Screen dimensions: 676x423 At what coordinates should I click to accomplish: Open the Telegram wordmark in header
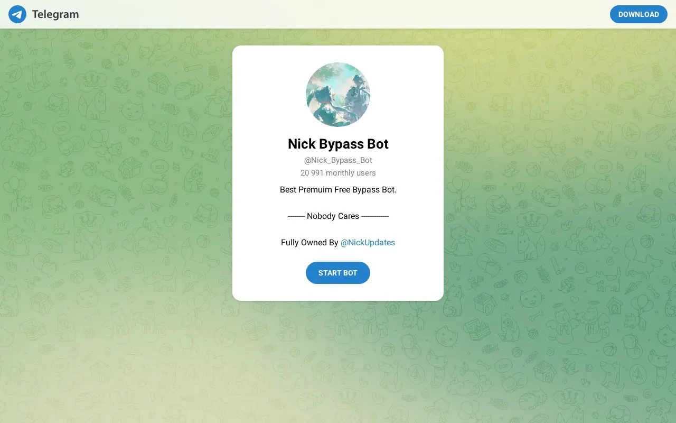(55, 14)
